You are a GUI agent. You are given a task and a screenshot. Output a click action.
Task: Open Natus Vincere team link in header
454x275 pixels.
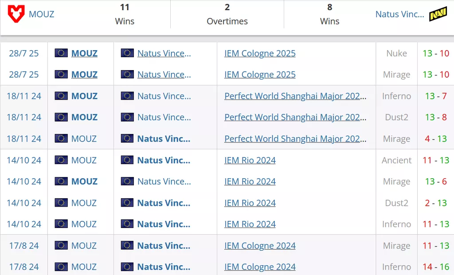click(x=399, y=14)
